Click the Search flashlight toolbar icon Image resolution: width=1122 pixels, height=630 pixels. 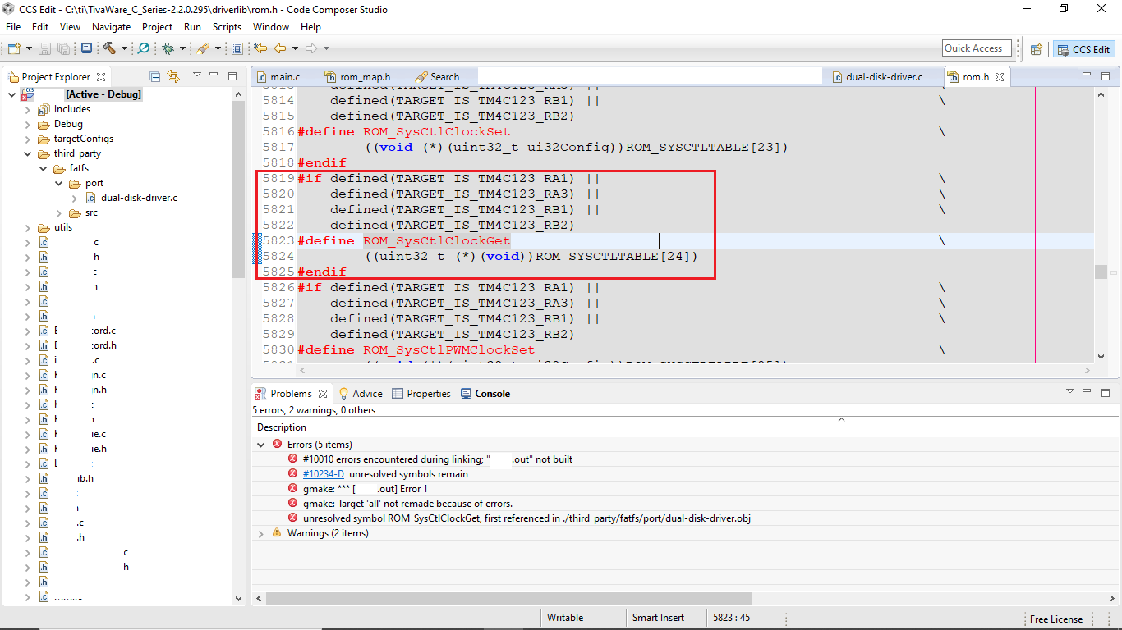[203, 48]
